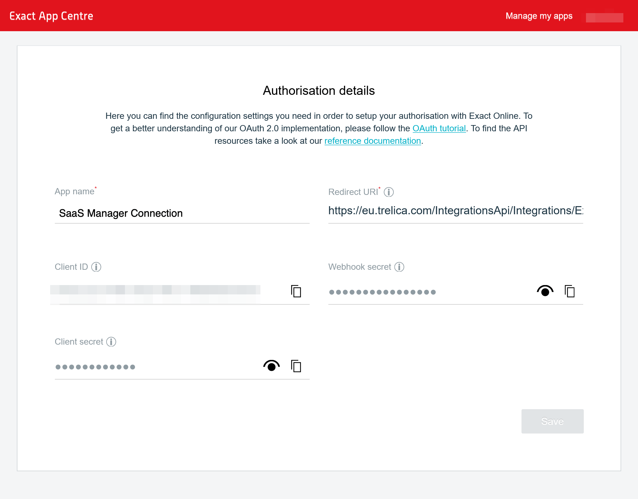Reveal the Webhook secret
The height and width of the screenshot is (499, 638).
click(545, 291)
